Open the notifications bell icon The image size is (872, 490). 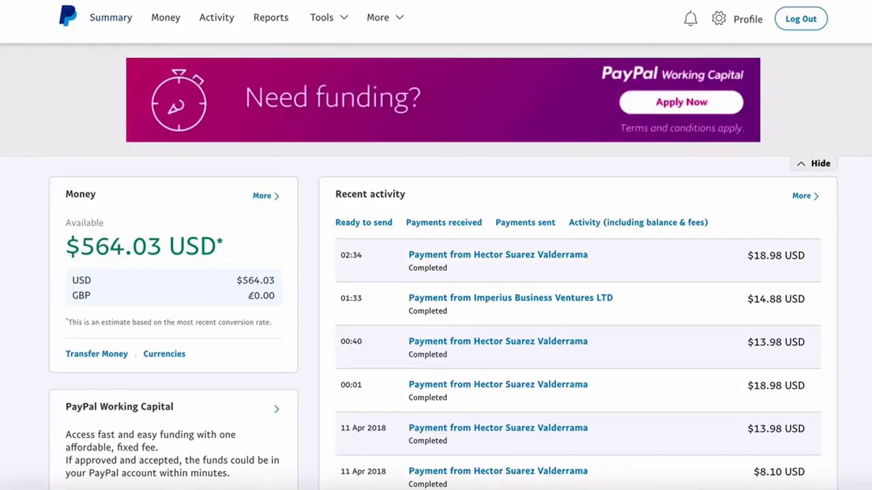pyautogui.click(x=690, y=18)
